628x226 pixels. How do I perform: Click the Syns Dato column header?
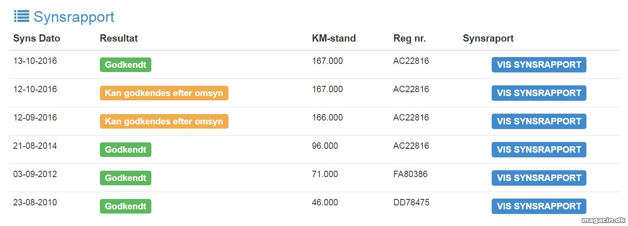coord(37,38)
